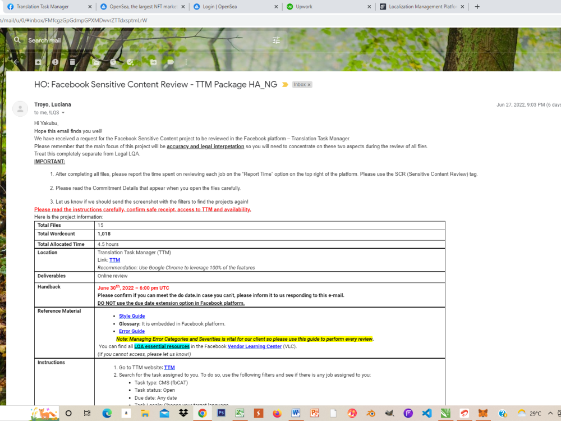
Task: Open File Explorer from taskbar
Action: [145, 414]
